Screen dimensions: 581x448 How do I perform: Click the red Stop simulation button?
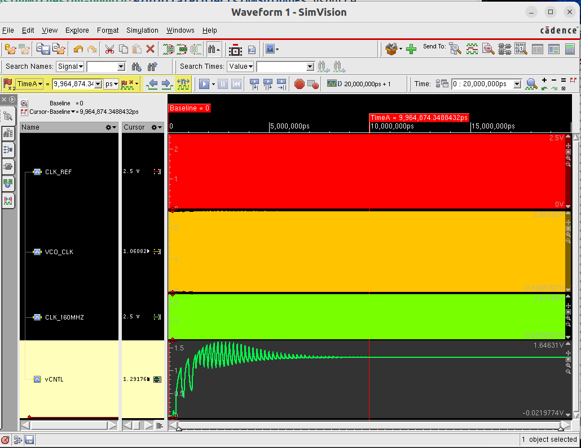click(299, 84)
